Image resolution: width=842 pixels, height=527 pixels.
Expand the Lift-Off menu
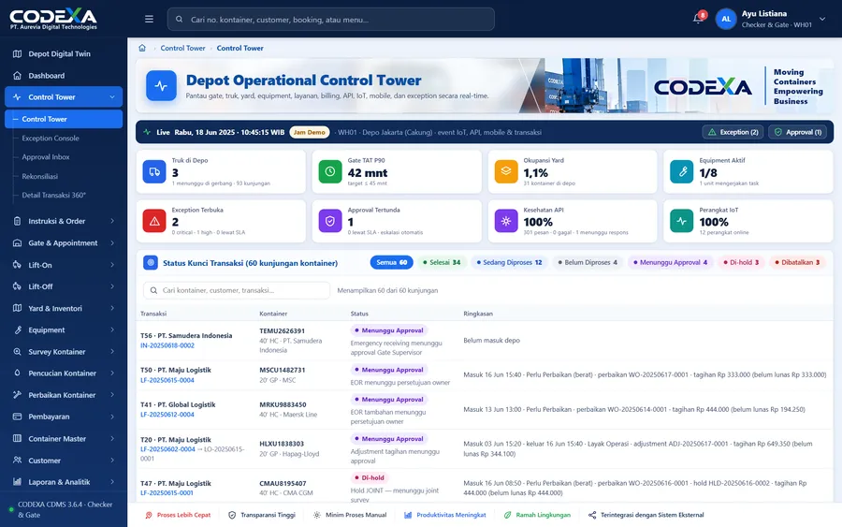pos(64,286)
